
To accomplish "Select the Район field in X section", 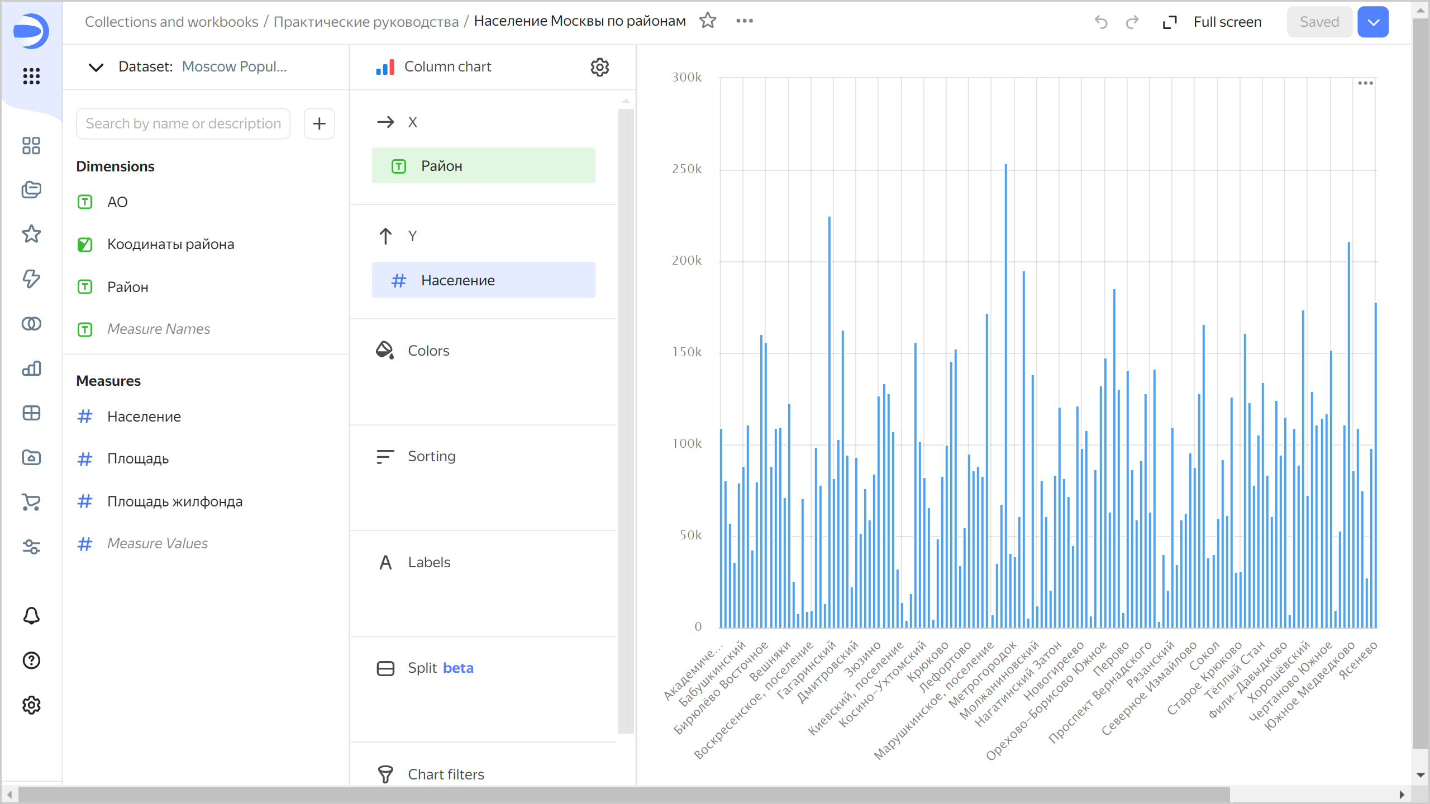I will point(483,166).
